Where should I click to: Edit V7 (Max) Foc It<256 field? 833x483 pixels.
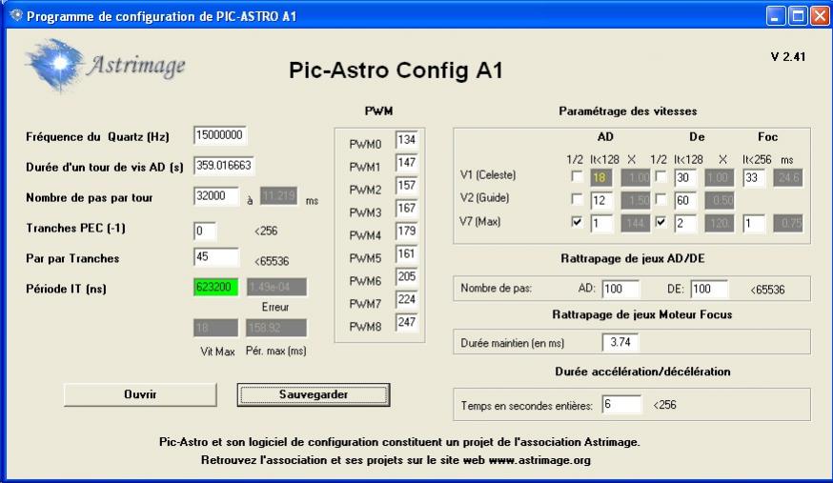point(754,224)
